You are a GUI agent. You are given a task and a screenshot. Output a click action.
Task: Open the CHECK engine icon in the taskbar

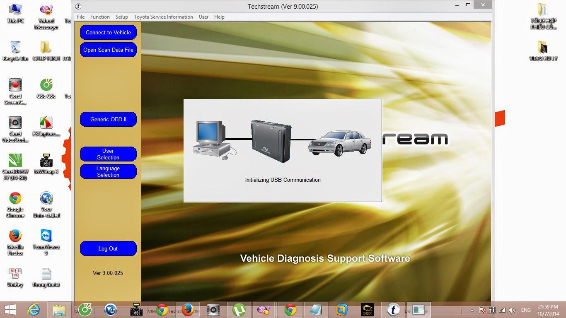tap(367, 310)
